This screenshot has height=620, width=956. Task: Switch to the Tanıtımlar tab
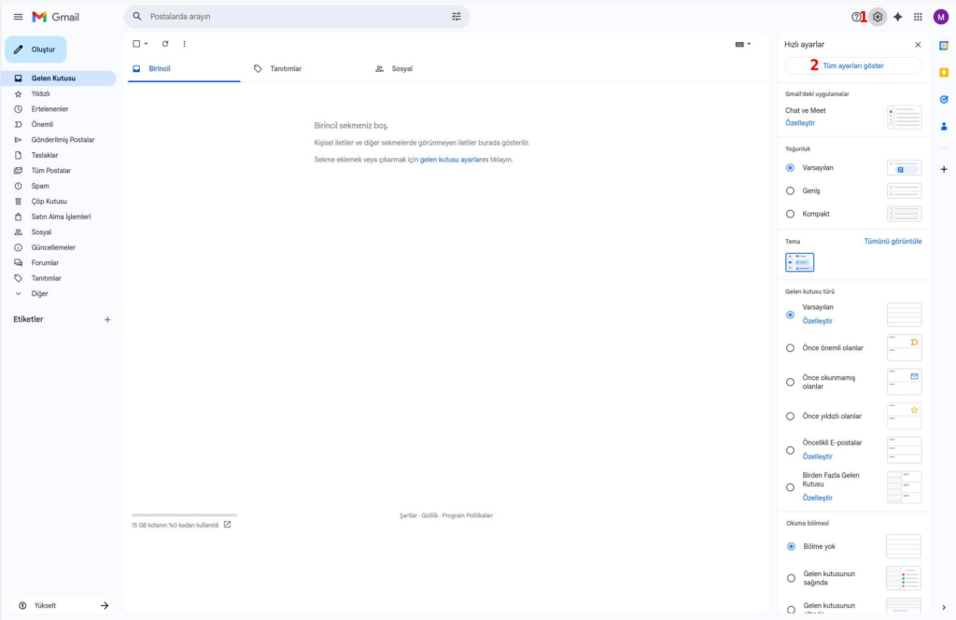pos(277,69)
